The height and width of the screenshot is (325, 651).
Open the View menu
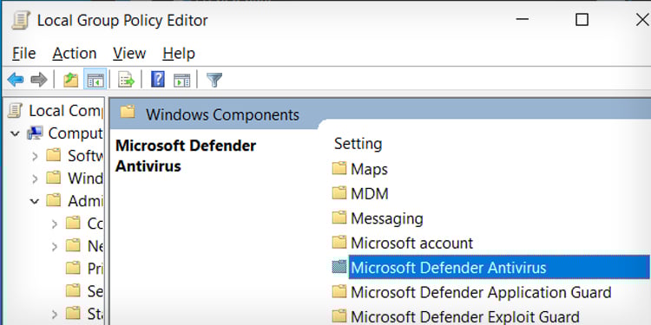point(129,54)
